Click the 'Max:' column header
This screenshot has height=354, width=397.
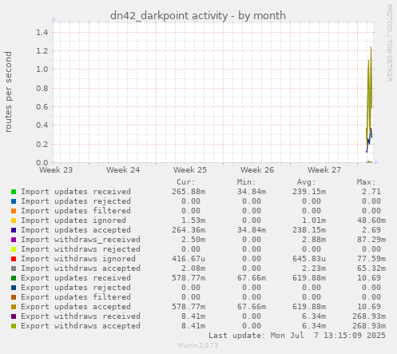click(x=367, y=182)
